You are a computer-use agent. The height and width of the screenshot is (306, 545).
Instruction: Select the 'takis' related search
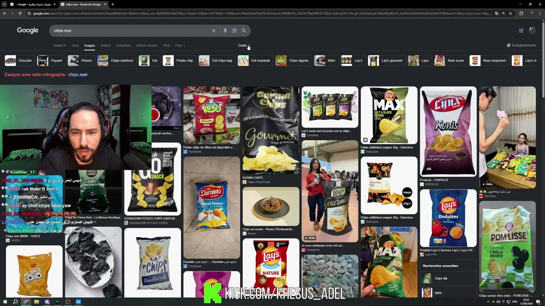tap(448, 292)
